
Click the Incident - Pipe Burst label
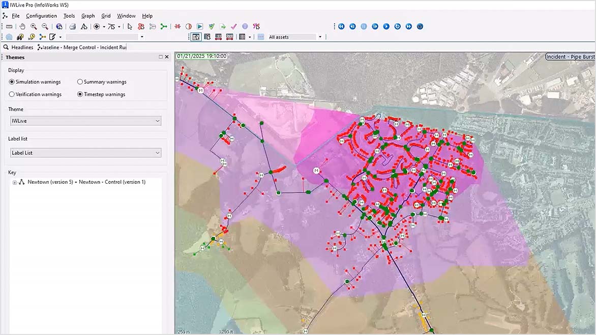pos(570,56)
